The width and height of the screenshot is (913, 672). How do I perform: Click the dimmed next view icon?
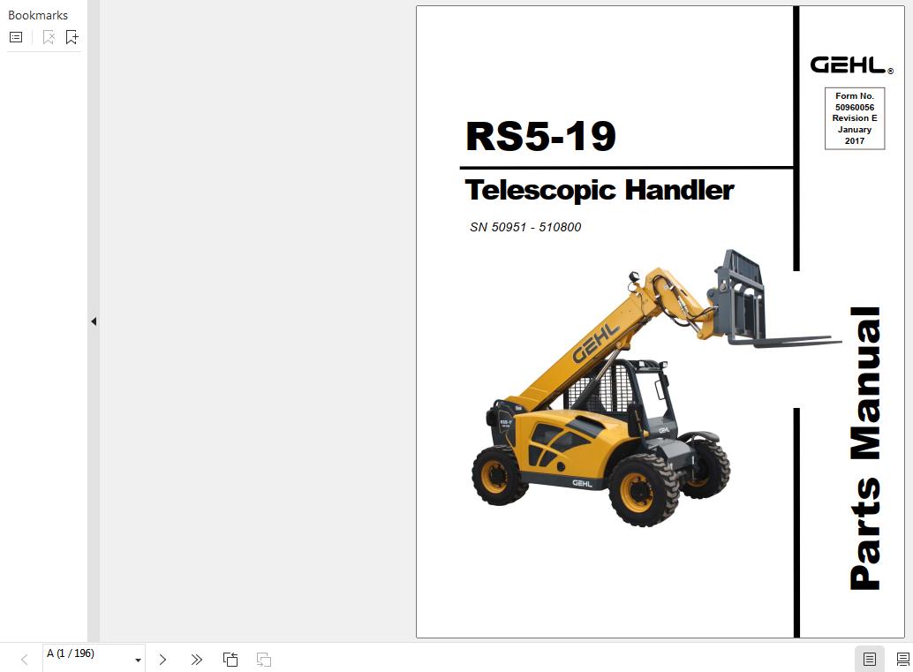tap(264, 660)
